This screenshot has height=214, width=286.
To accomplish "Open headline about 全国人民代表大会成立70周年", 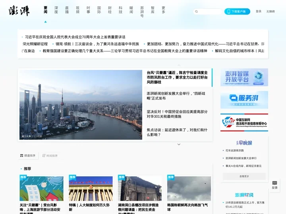I will pyautogui.click(x=75, y=37).
